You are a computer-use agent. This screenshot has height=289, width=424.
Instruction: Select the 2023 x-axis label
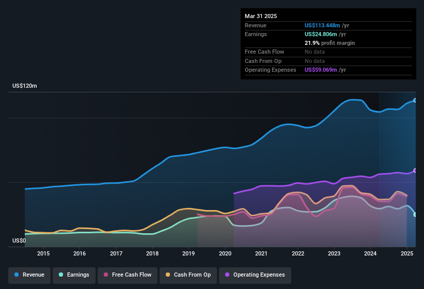point(334,253)
